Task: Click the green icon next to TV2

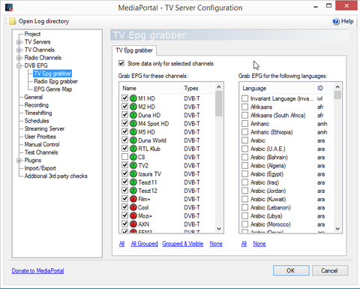Action: [133, 165]
